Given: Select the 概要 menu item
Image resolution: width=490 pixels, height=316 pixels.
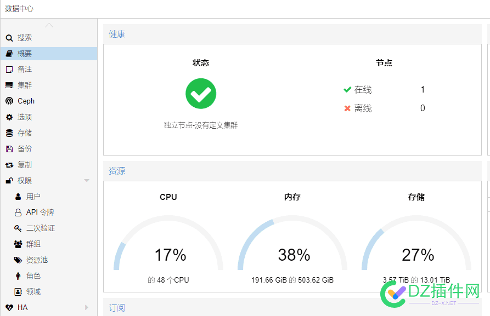Looking at the screenshot, I should point(25,54).
